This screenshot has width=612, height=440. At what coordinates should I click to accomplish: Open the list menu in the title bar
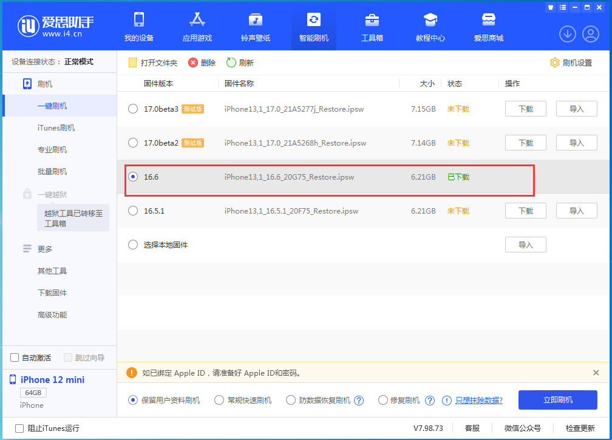click(x=562, y=7)
